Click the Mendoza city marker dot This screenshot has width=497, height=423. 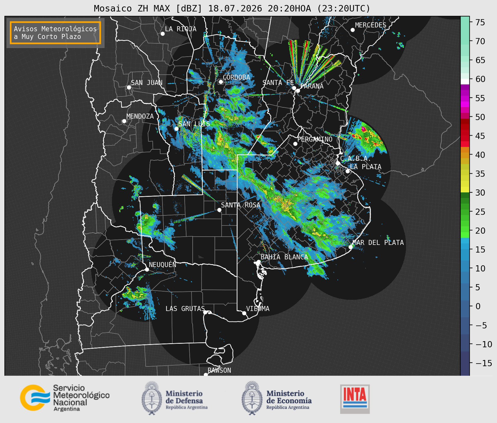(124, 121)
